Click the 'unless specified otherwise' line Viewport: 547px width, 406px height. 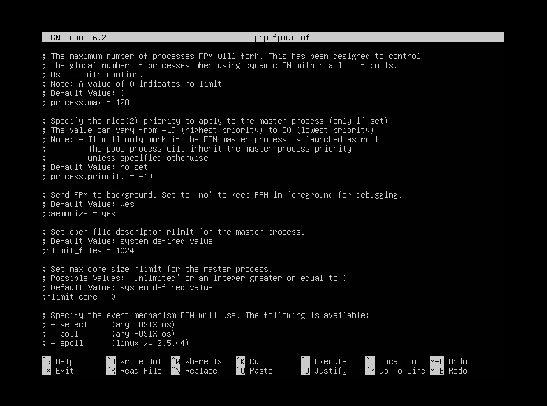tap(148, 158)
